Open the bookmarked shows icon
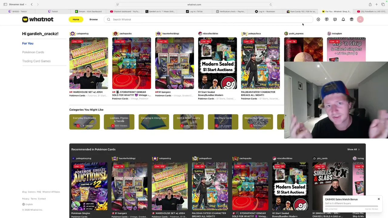This screenshot has height=218, width=388. pos(326,19)
